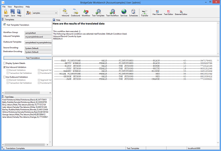The image size is (221, 151).
Task: Click up arrow of results pane scrollbar
Action: pyautogui.click(x=218, y=60)
